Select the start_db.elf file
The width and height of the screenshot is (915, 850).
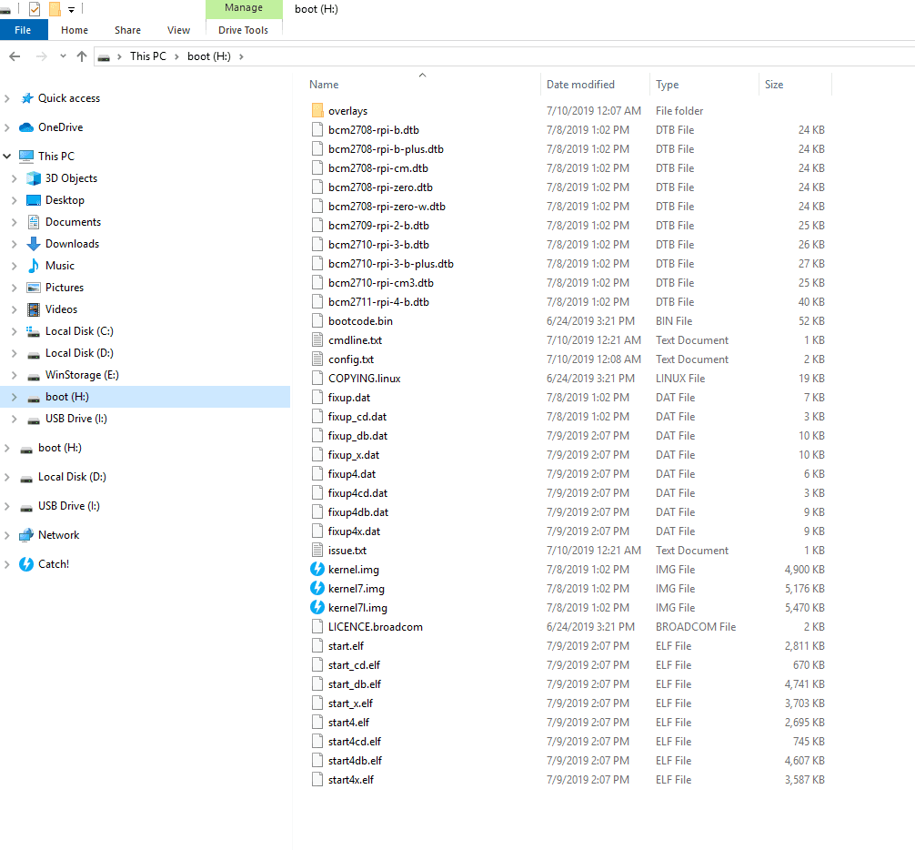(x=354, y=684)
